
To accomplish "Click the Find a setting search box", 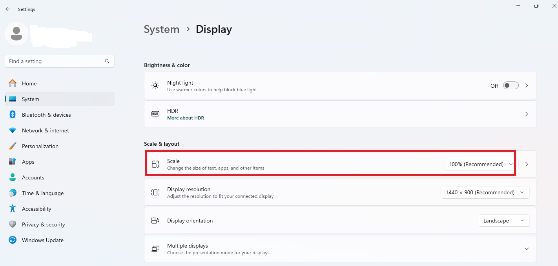I will click(60, 61).
